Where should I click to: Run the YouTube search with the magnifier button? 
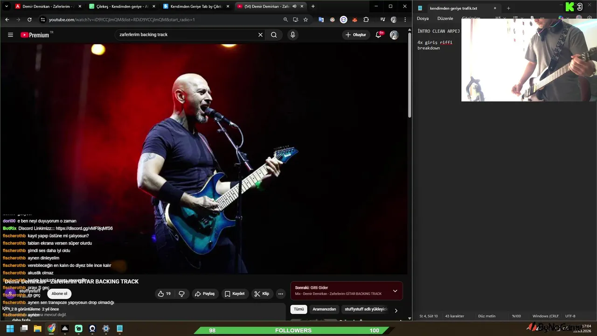pyautogui.click(x=274, y=35)
